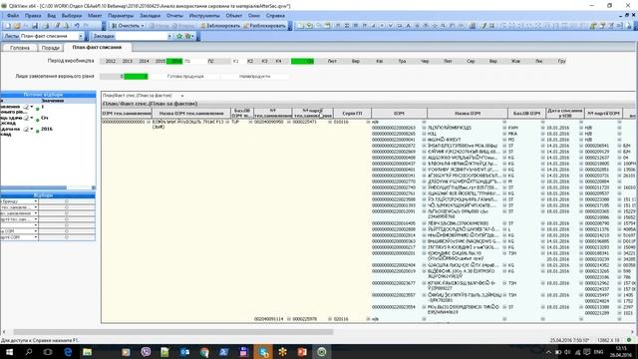
Task: Click 'Заблокировать' to lock selections
Action: tap(220, 26)
